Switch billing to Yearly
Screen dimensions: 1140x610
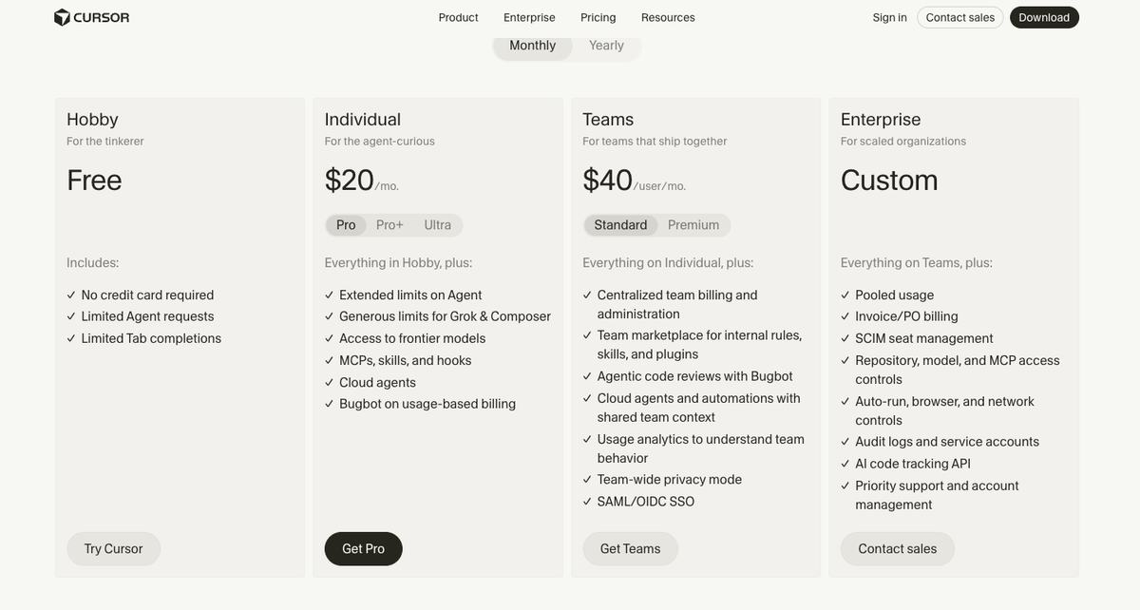[606, 46]
